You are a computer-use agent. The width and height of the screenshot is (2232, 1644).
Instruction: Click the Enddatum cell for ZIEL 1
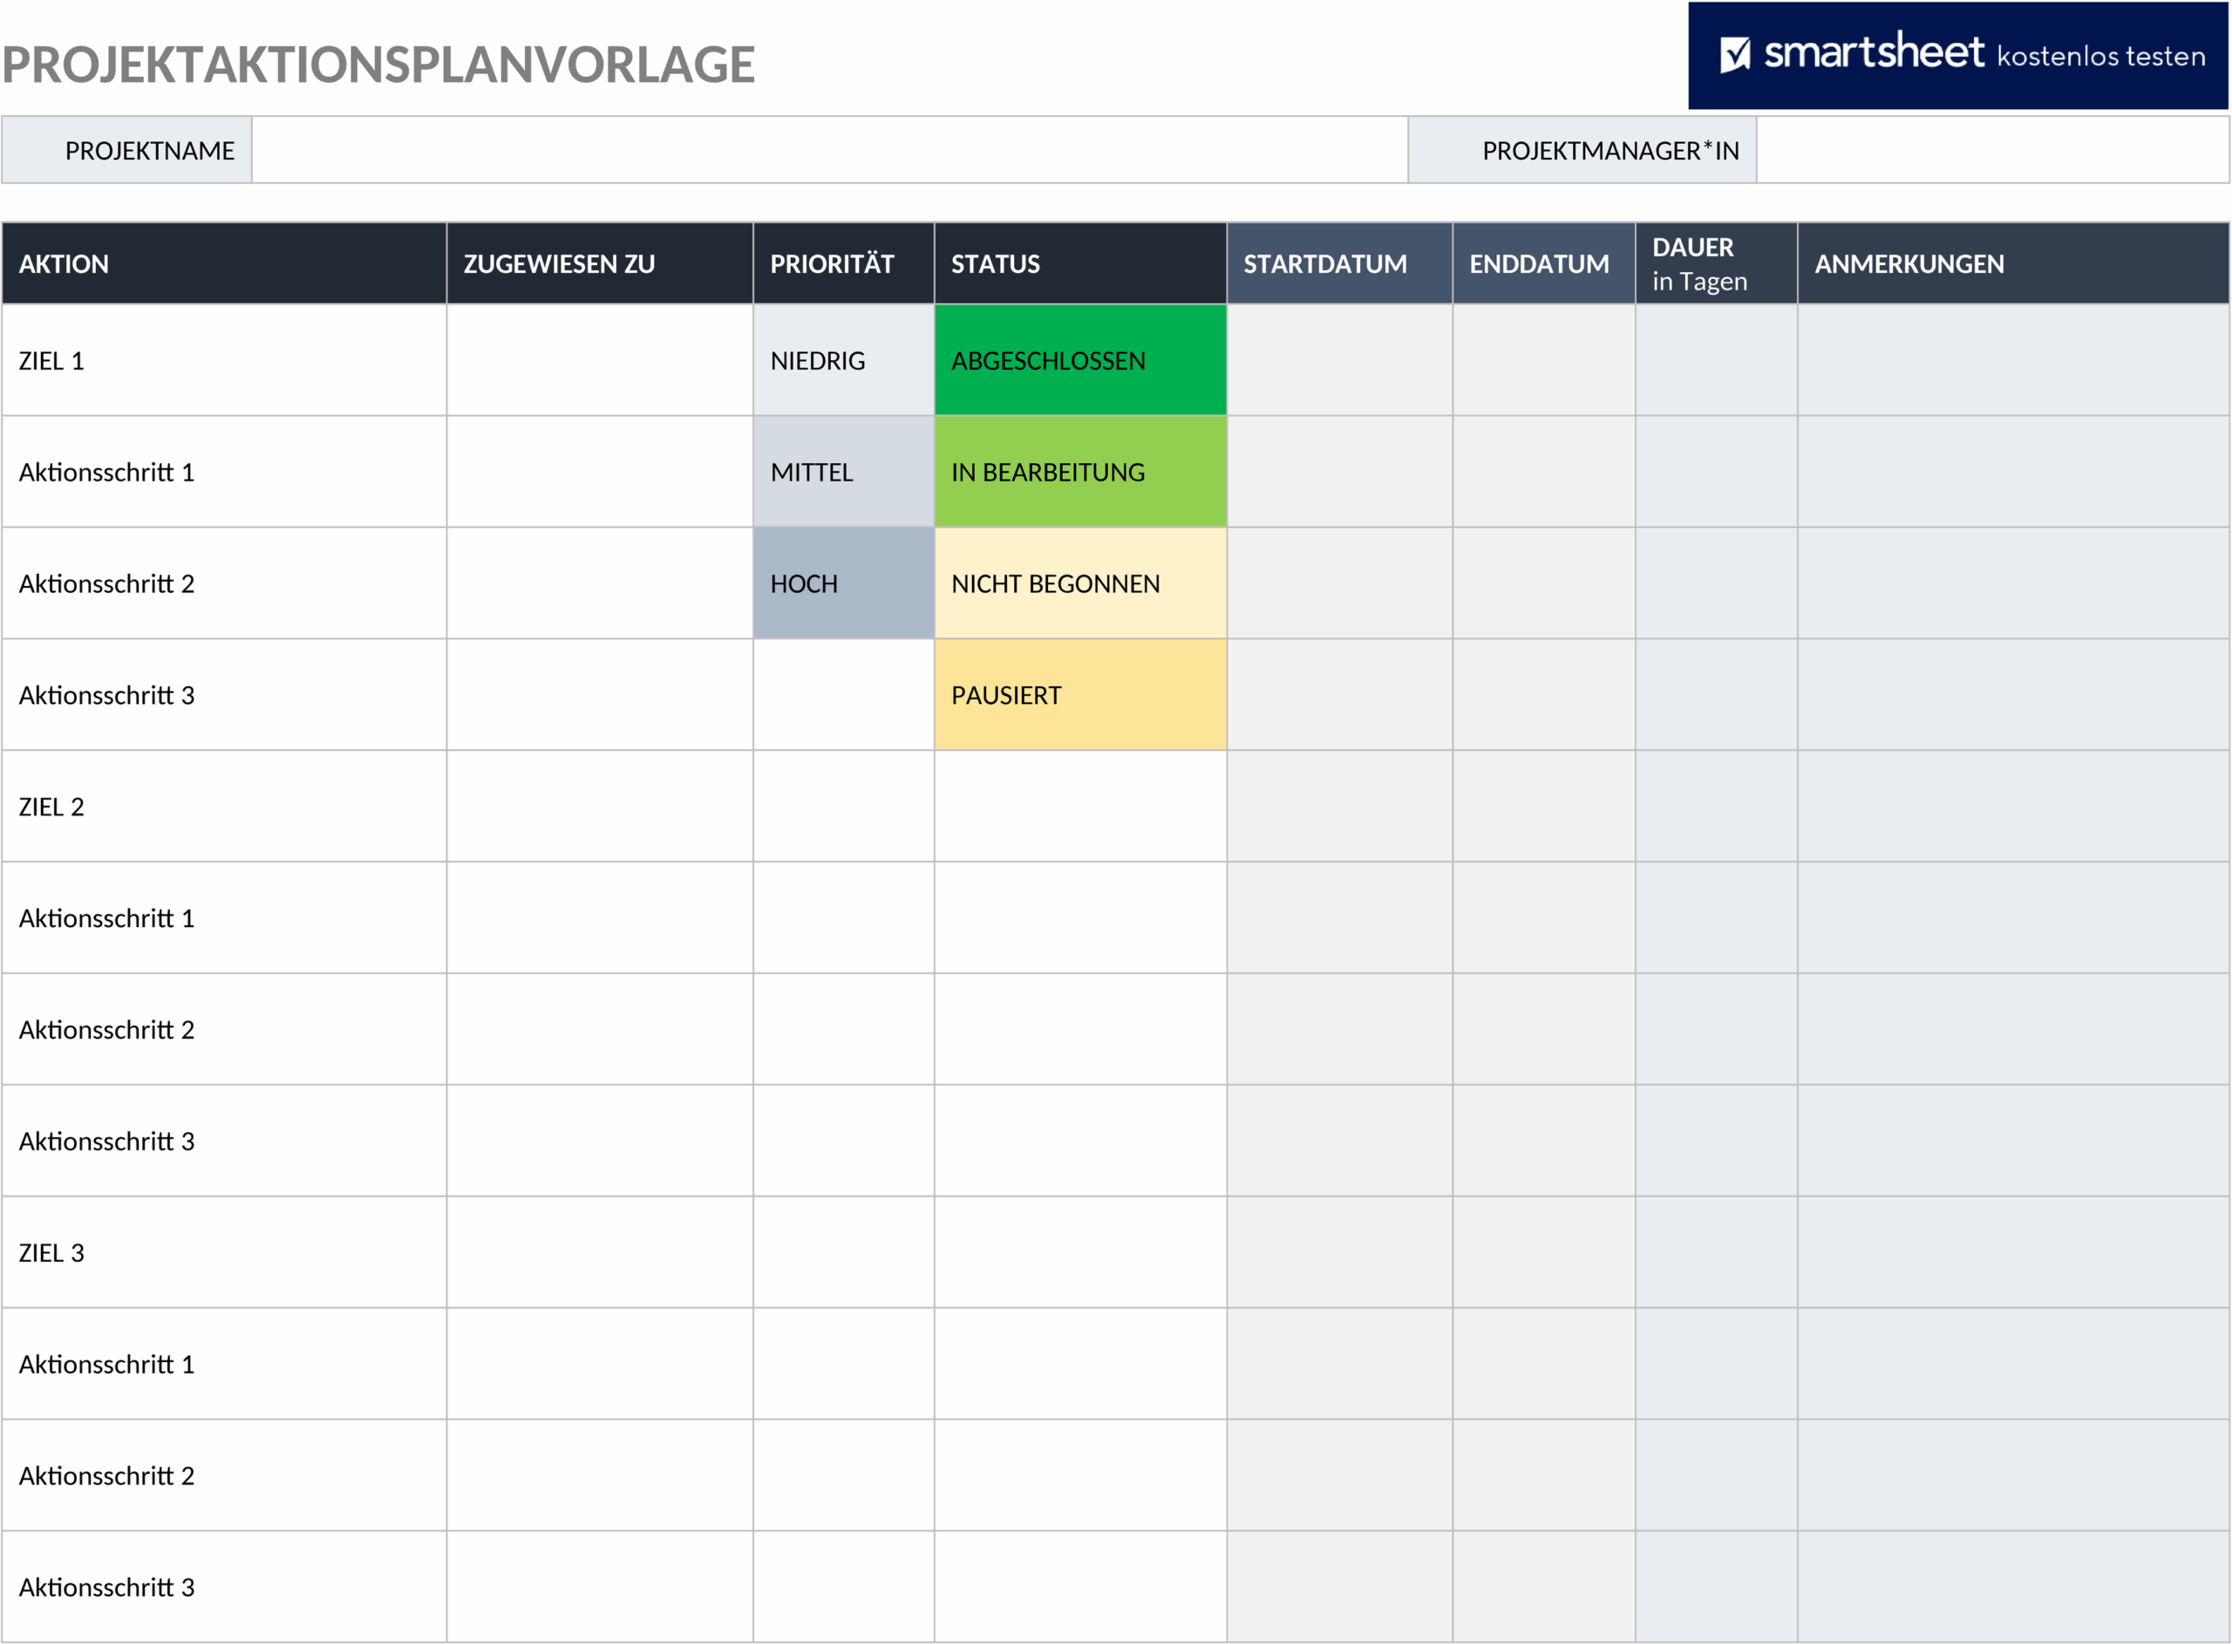click(1544, 360)
